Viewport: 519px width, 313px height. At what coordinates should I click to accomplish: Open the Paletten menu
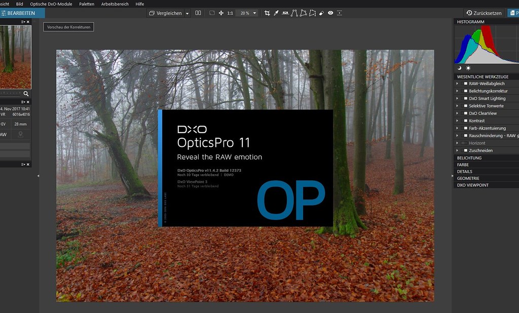(x=87, y=4)
